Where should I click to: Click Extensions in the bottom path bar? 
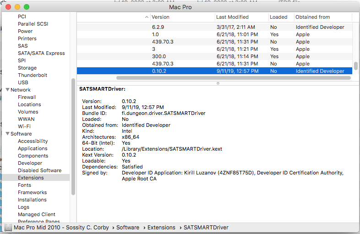pos(161,227)
